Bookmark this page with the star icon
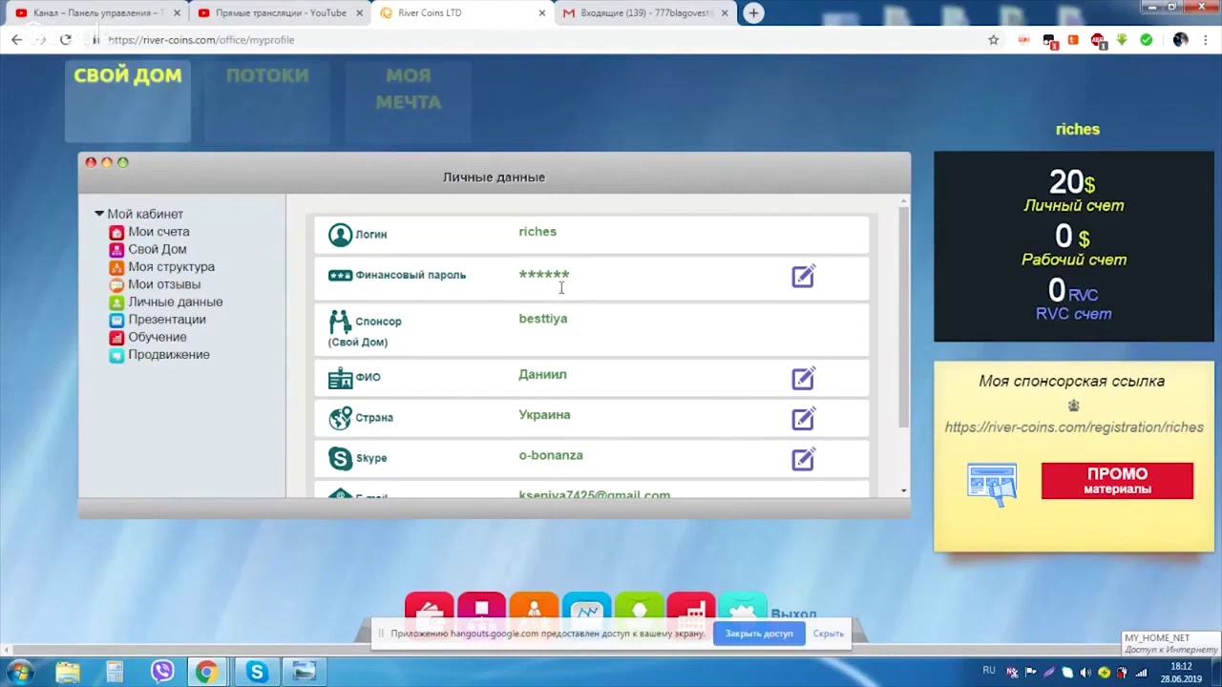The width and height of the screenshot is (1222, 687). point(994,40)
